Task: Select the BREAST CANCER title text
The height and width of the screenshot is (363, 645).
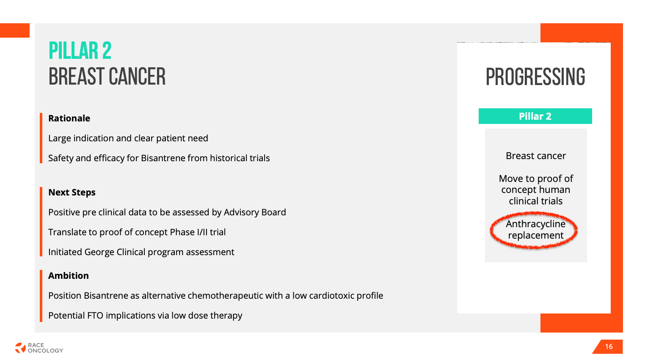Action: (x=107, y=77)
